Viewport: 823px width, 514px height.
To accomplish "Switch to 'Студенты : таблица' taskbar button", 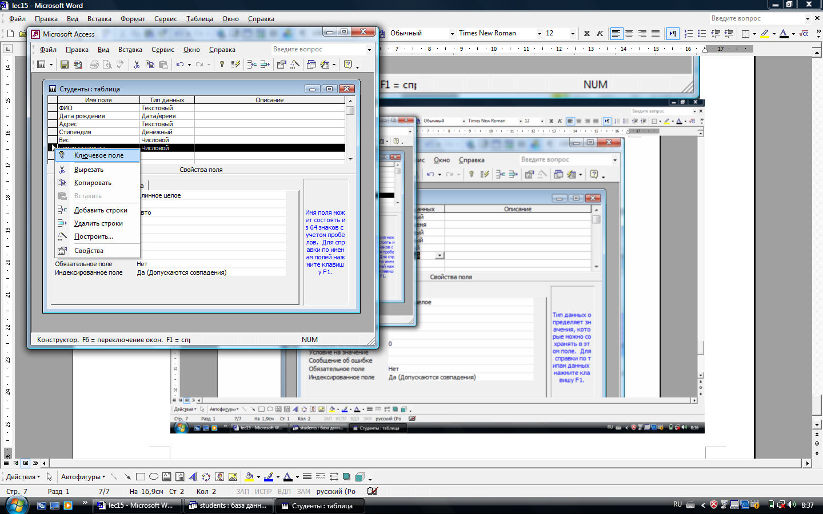I will click(x=319, y=505).
